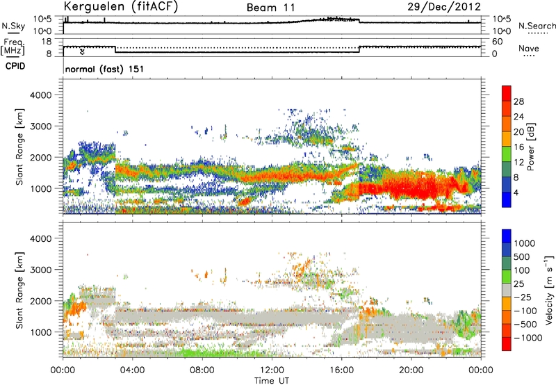The width and height of the screenshot is (556, 385).
Task: Click the gray segment of the Velocity colorbar
Action: tap(507, 290)
